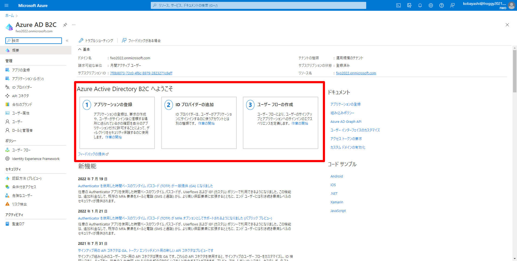
Task: Open フィードバックの提供 external link
Action: [x=93, y=154]
